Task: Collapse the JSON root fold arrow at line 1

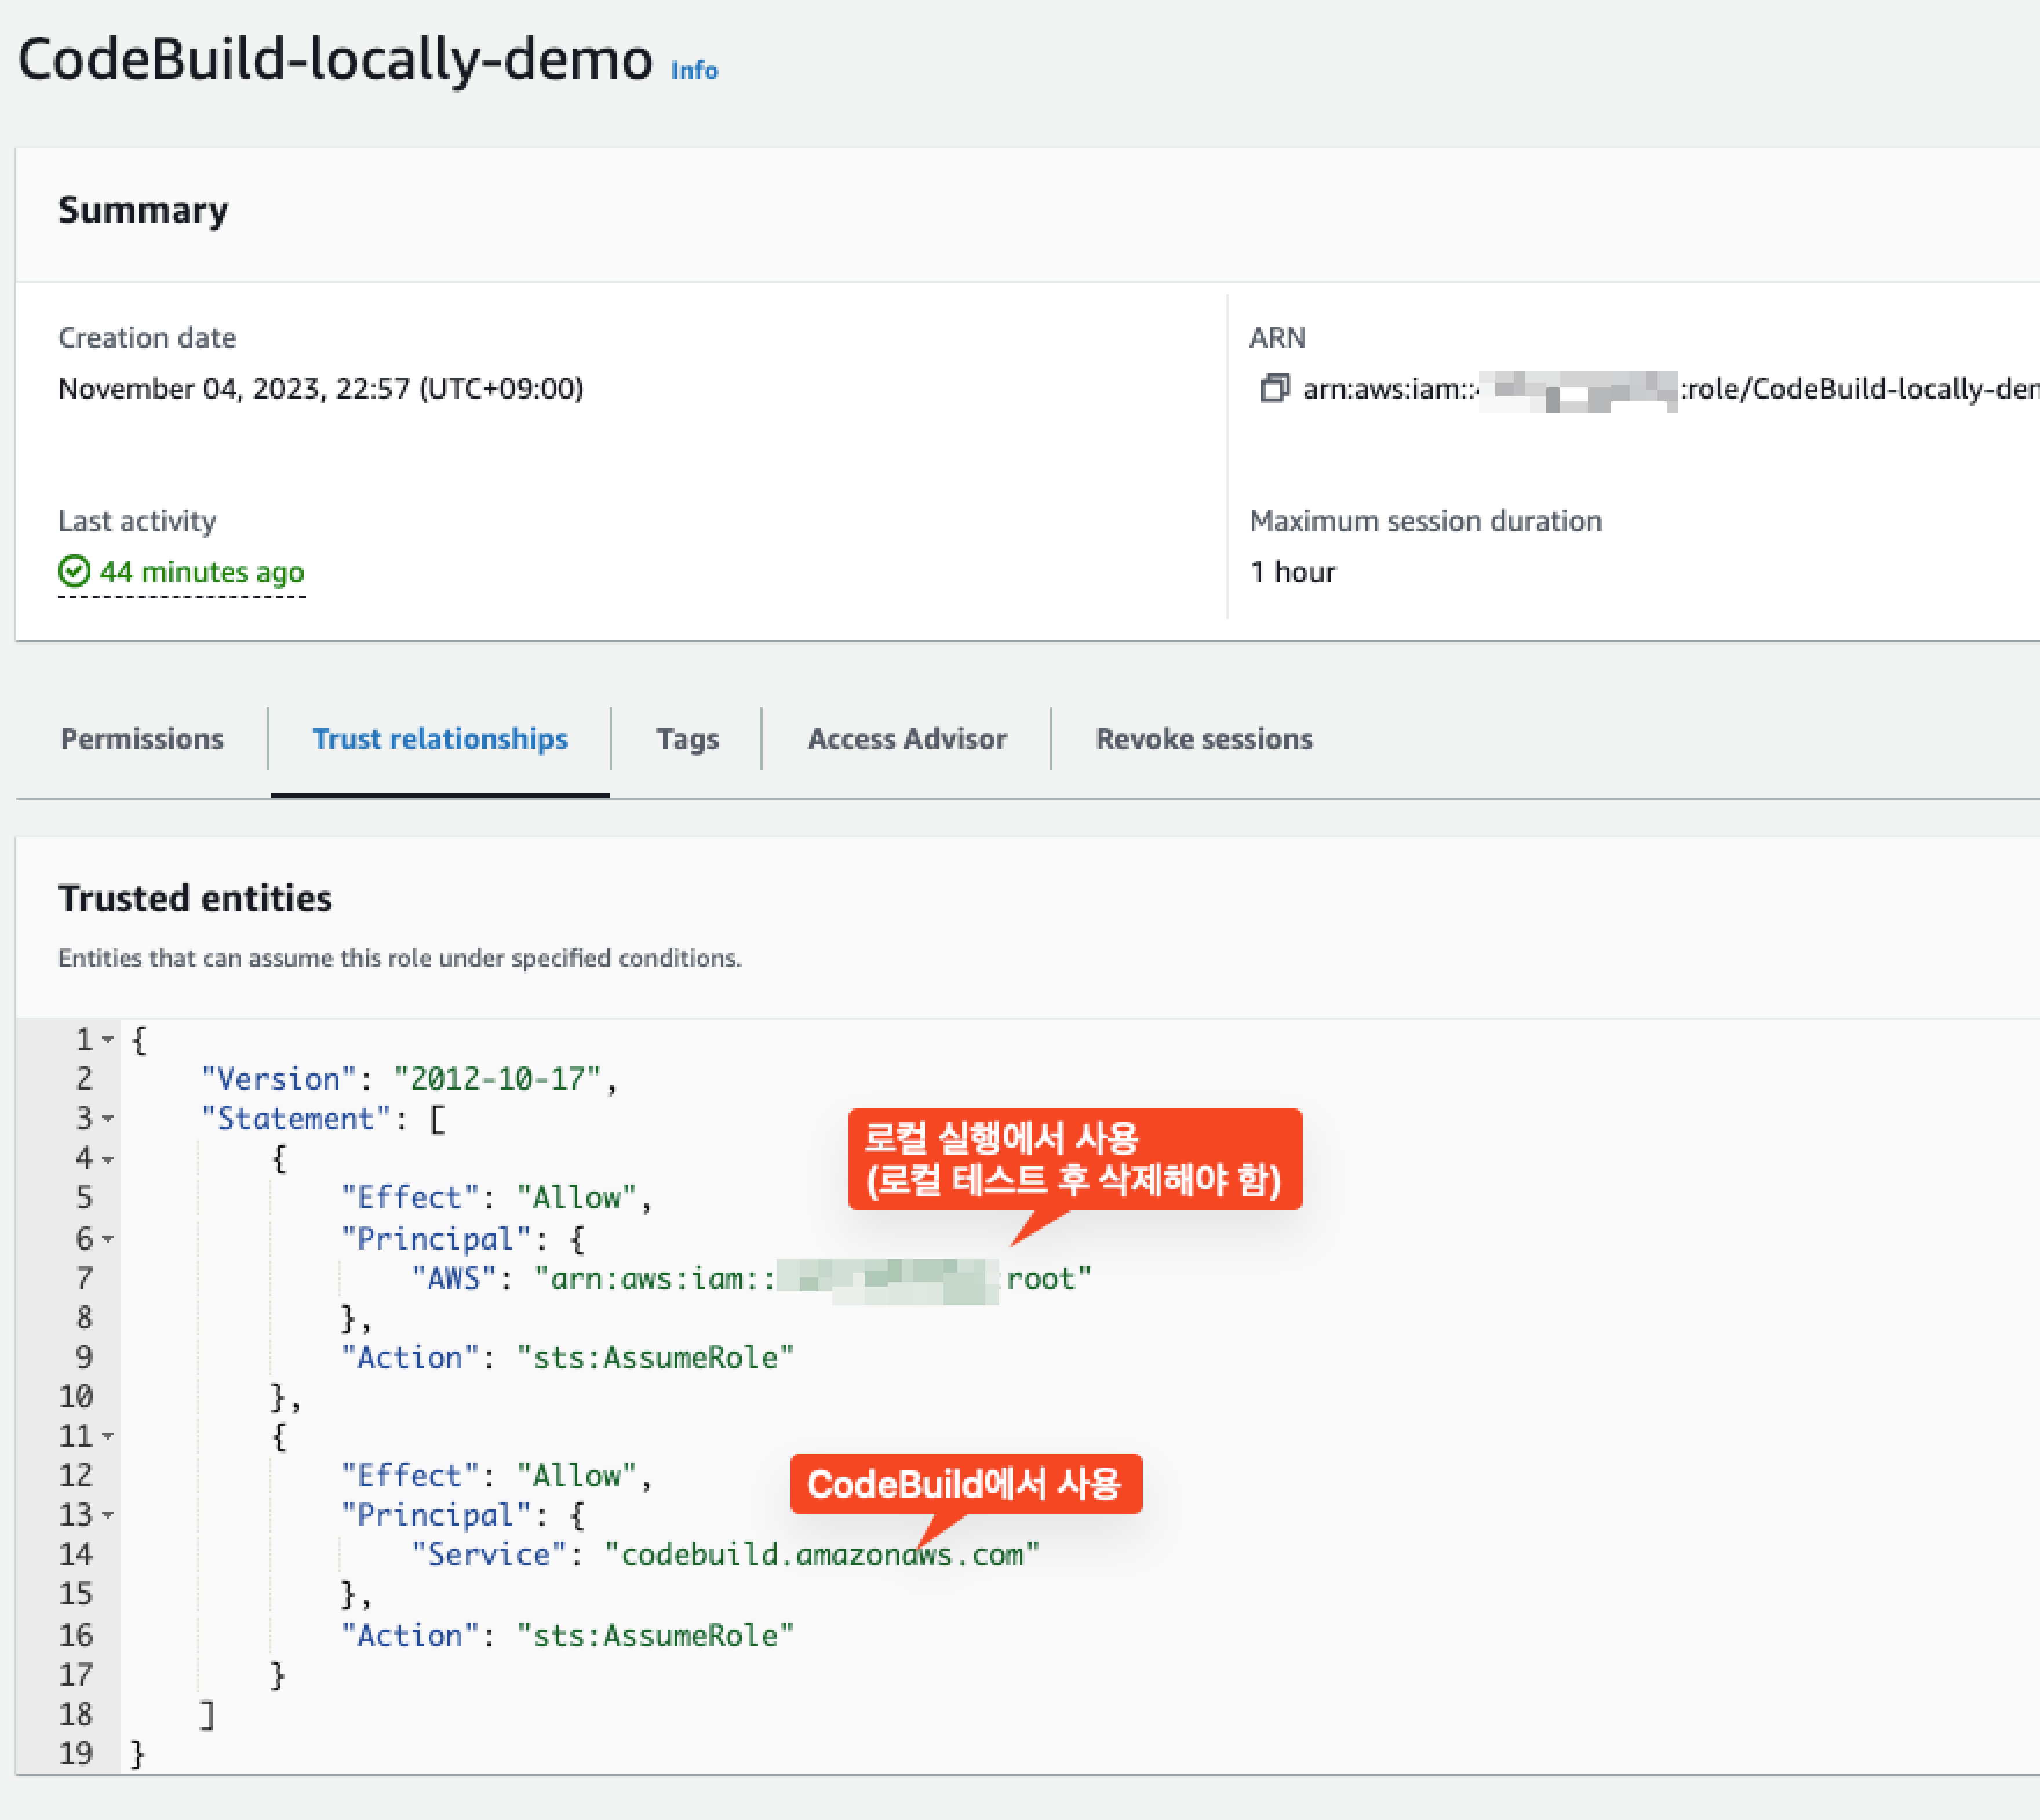Action: click(108, 1040)
